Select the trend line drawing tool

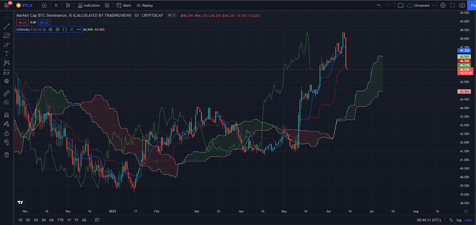[x=7, y=27]
